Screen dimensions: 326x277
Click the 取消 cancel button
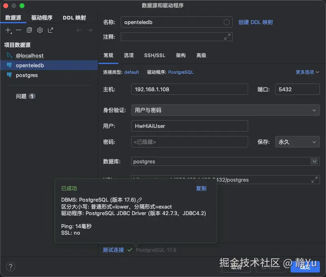[236, 267]
